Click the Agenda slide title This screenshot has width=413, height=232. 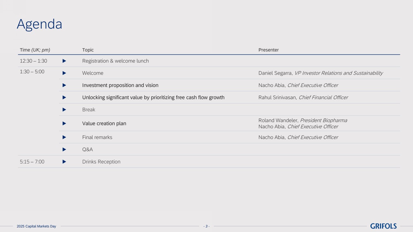click(x=39, y=24)
